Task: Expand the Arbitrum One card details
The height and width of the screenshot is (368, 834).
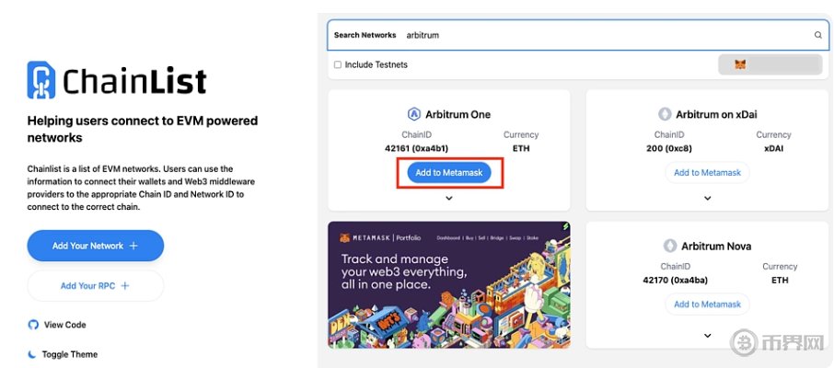Action: coord(449,198)
